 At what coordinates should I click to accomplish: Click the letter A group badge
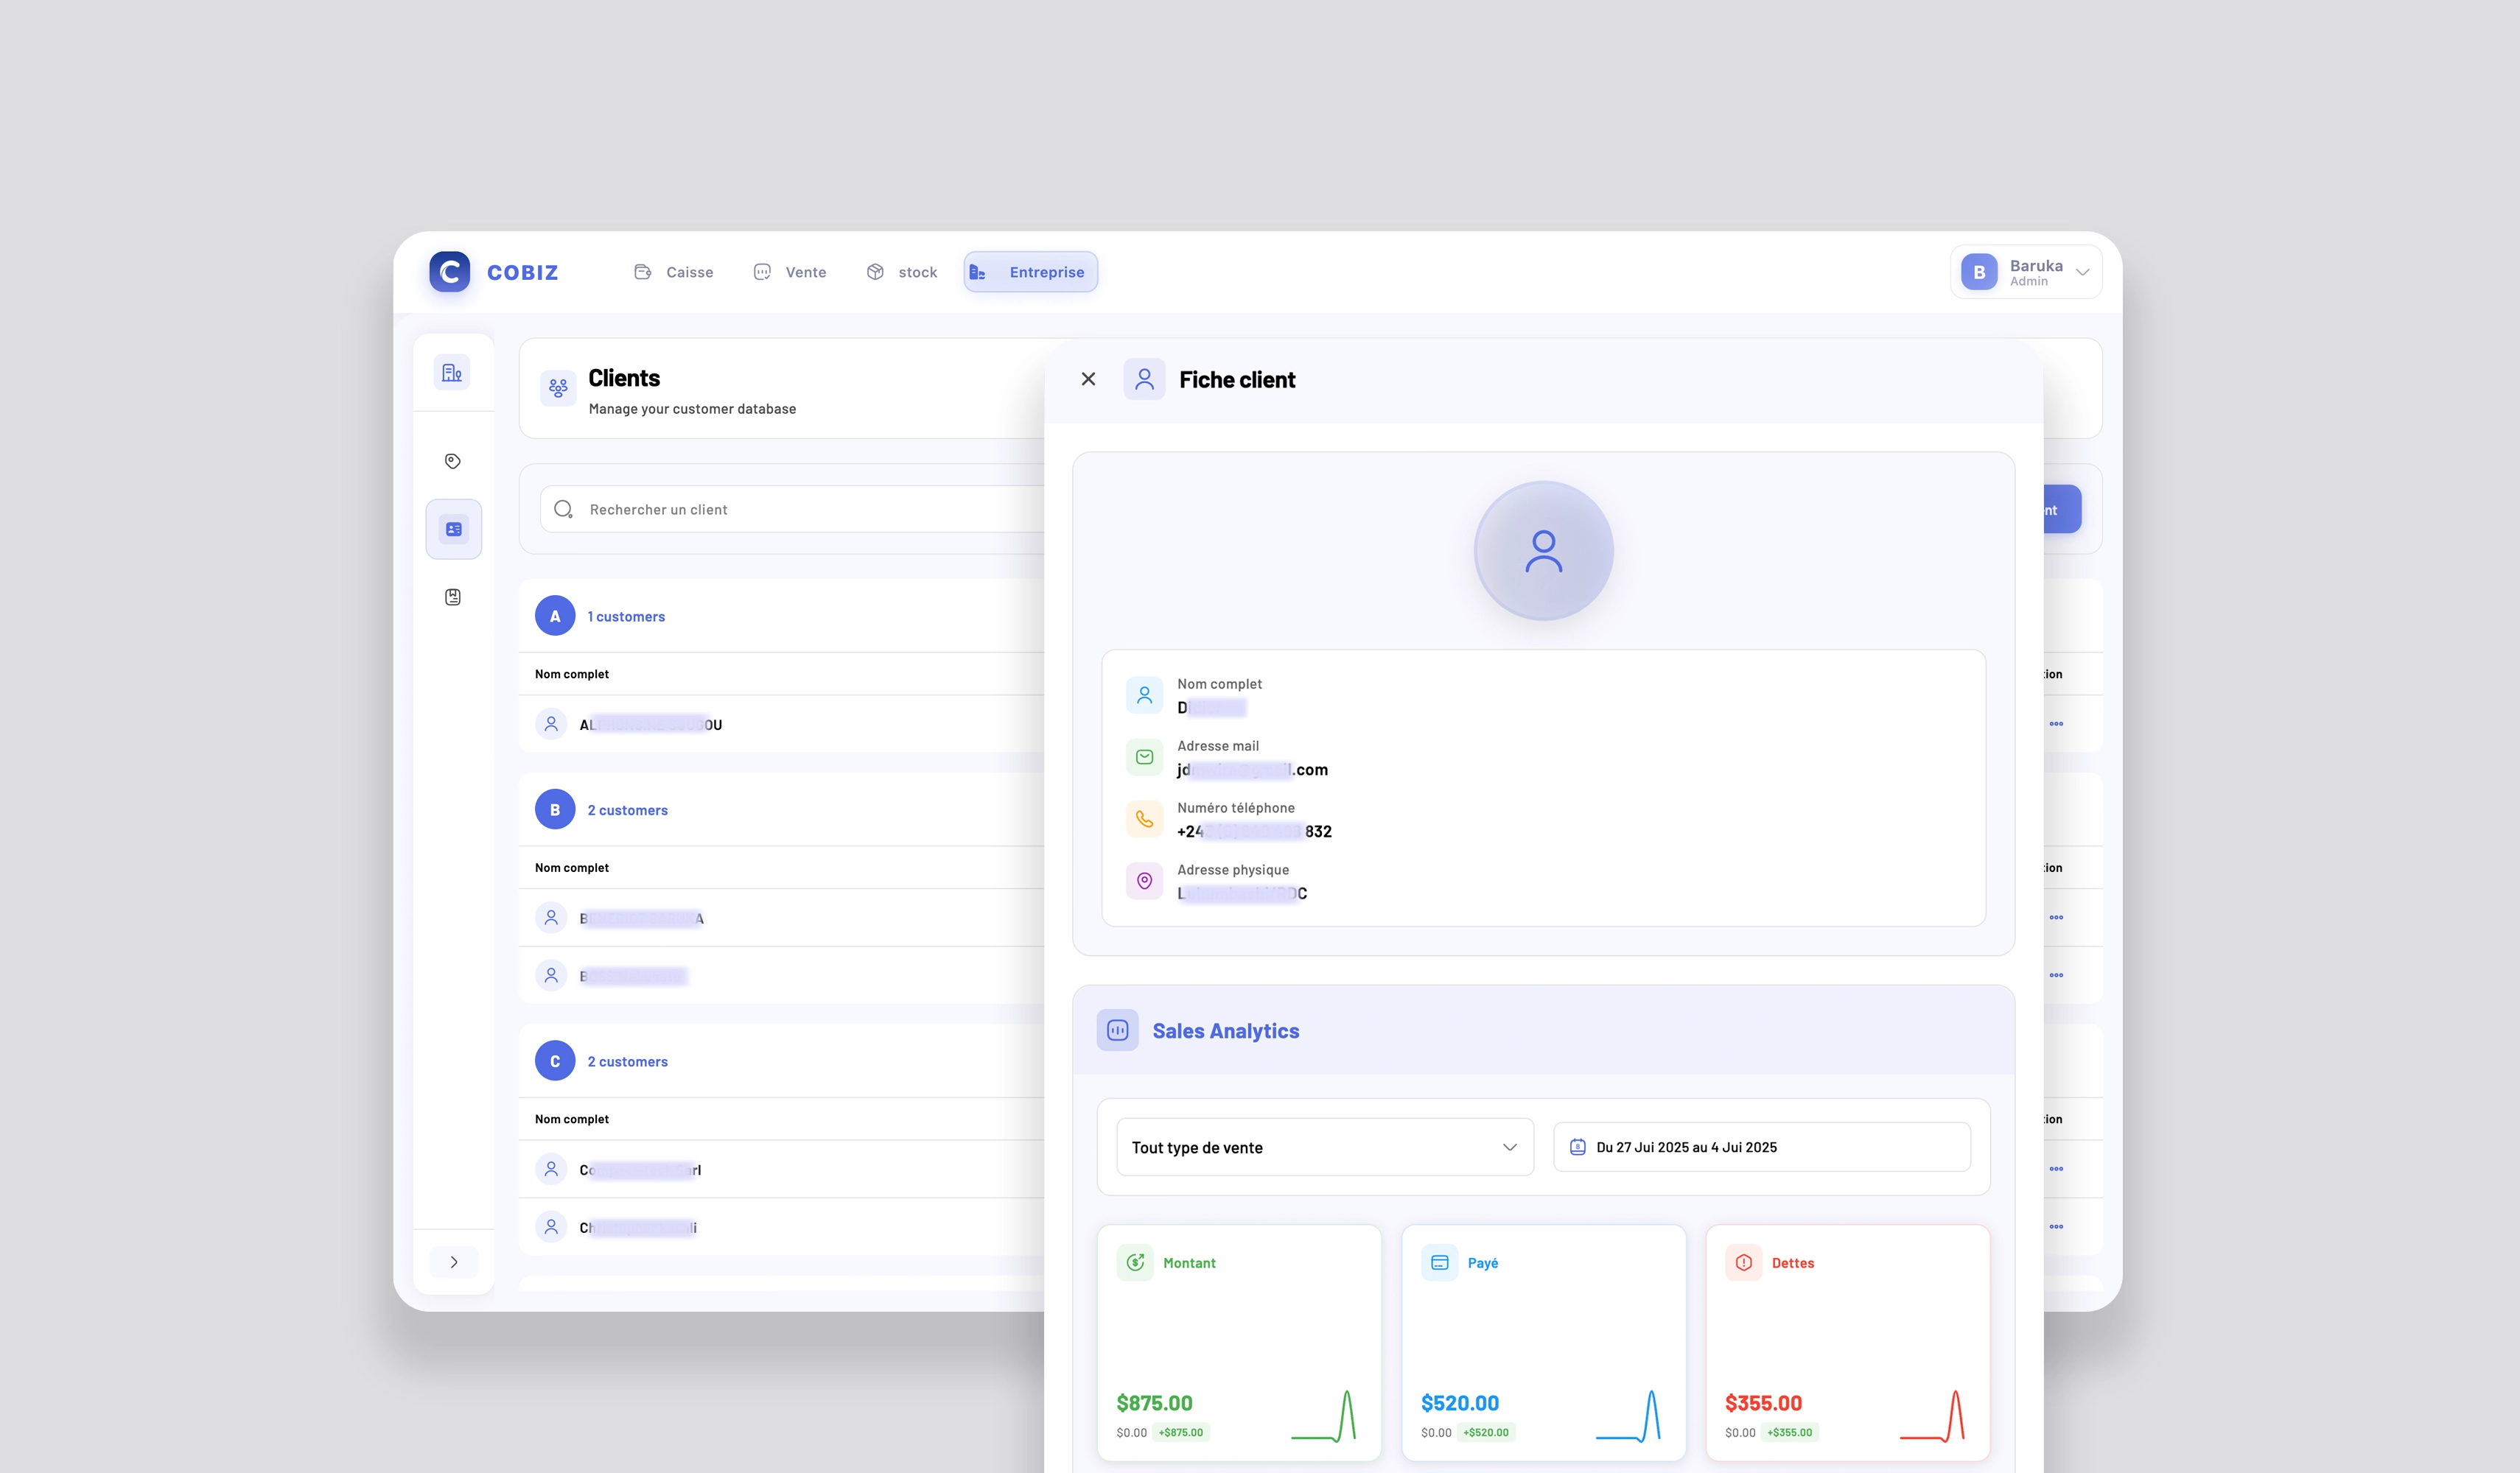(555, 616)
